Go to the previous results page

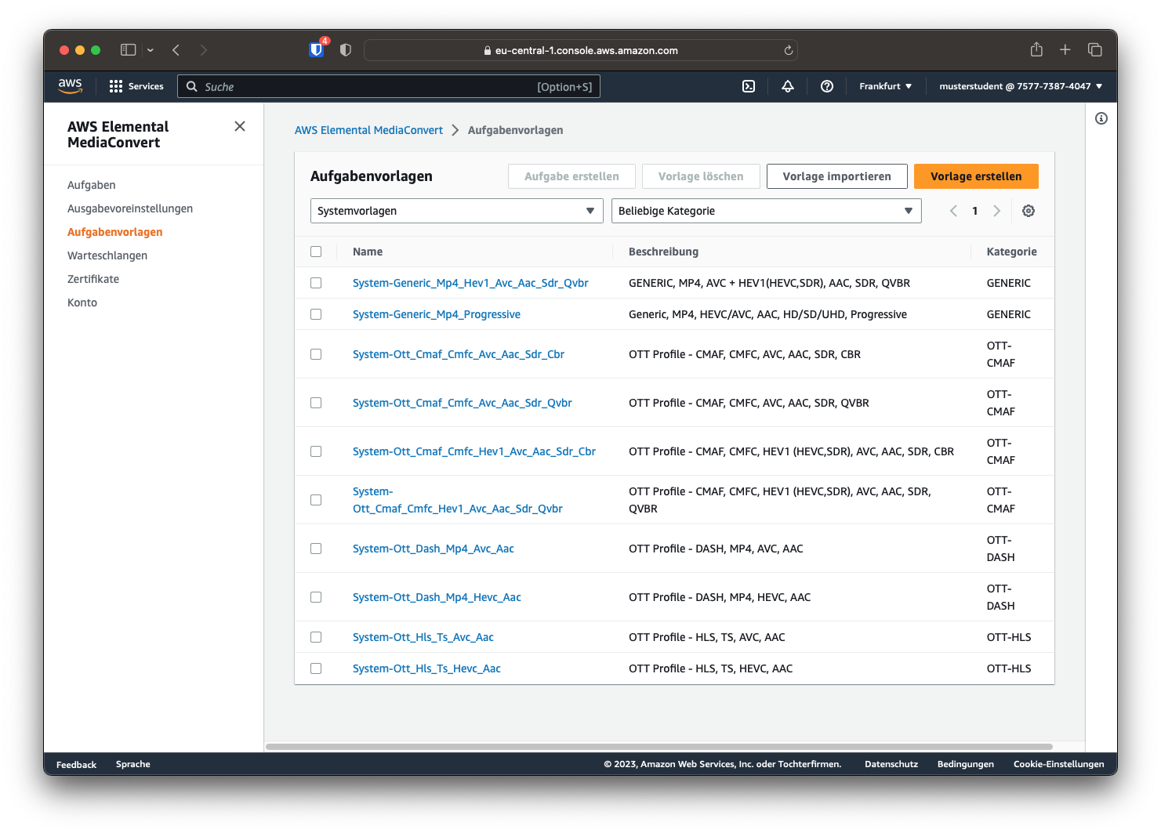953,211
